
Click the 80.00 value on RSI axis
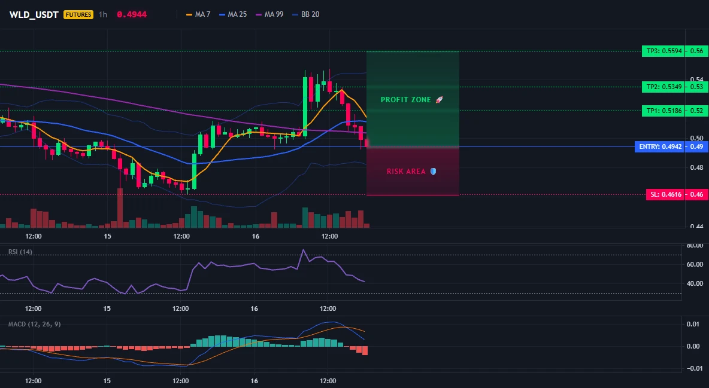695,246
